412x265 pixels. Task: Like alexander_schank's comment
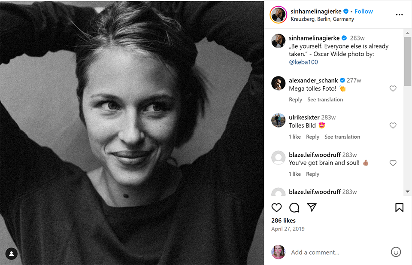(393, 88)
